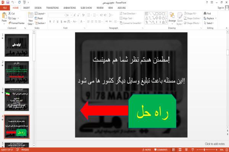Switch to the INSERT tab

click(26, 8)
